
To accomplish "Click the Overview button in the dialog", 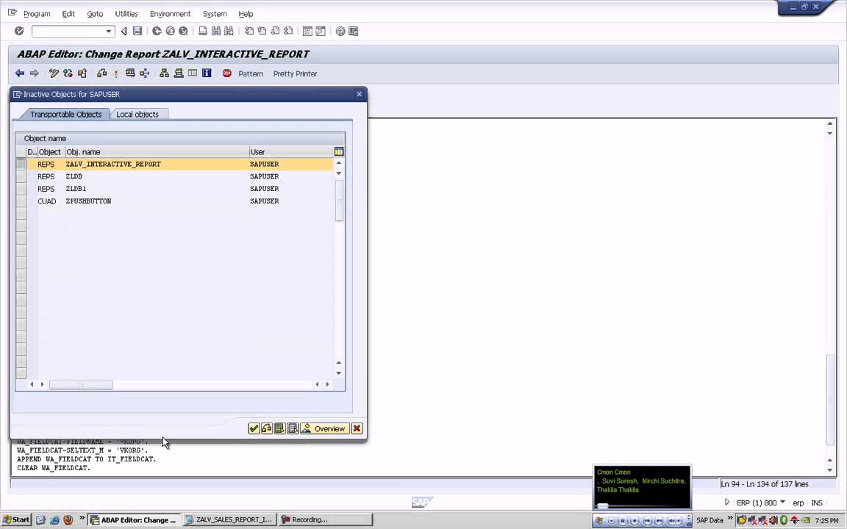I will (x=325, y=428).
